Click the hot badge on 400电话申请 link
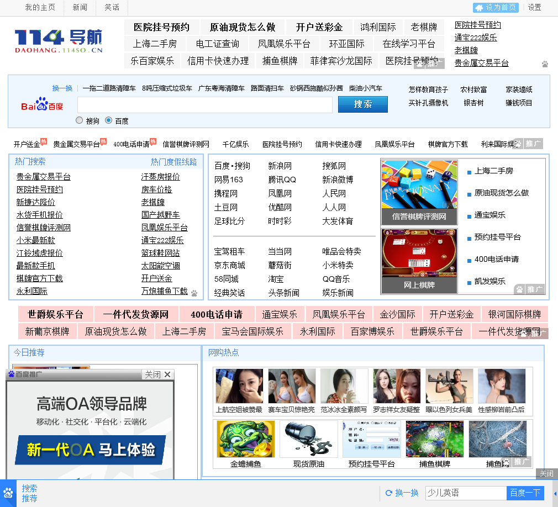The width and height of the screenshot is (558, 507). tap(152, 141)
